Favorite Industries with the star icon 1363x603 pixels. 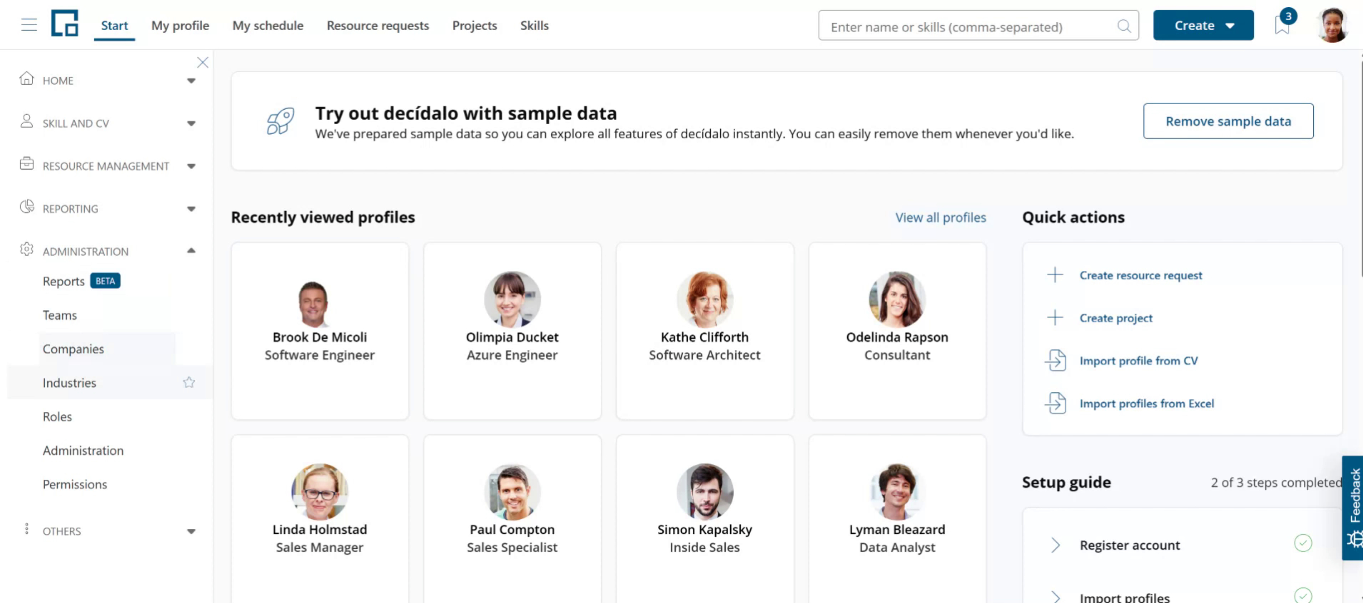tap(189, 382)
